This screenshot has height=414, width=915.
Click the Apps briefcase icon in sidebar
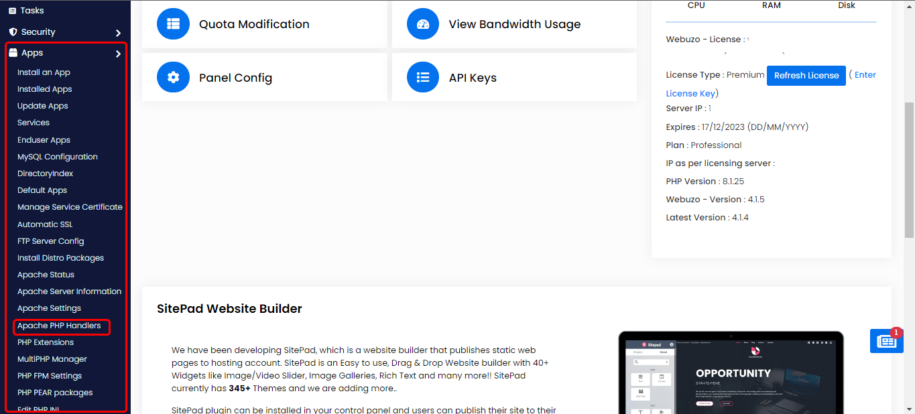point(13,53)
